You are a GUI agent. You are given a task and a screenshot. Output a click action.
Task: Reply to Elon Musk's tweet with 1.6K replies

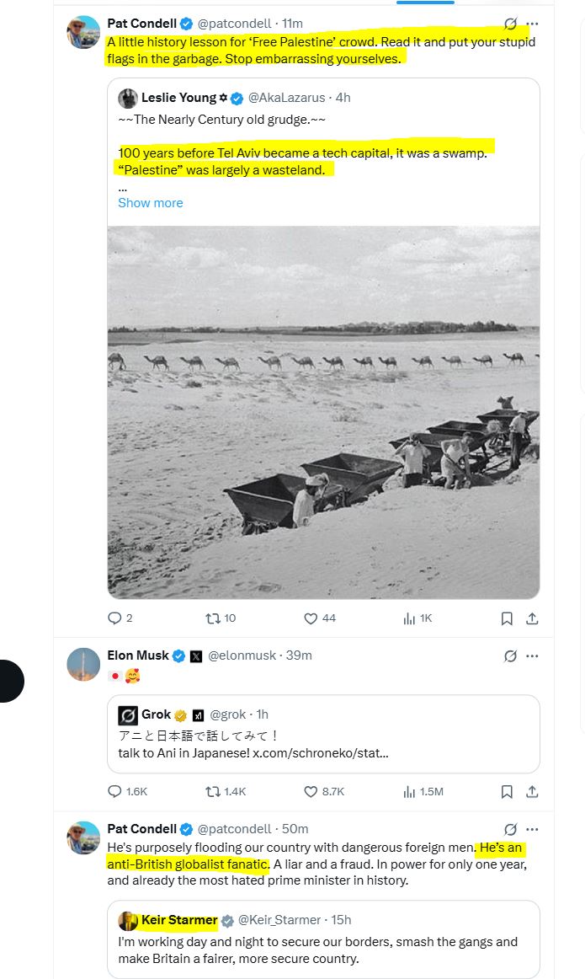[115, 792]
